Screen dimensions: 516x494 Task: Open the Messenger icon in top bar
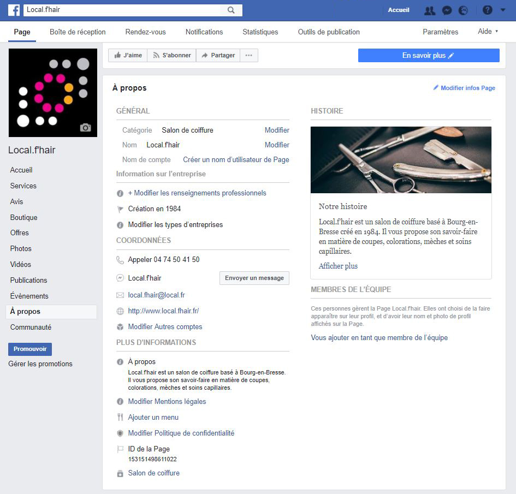point(447,10)
